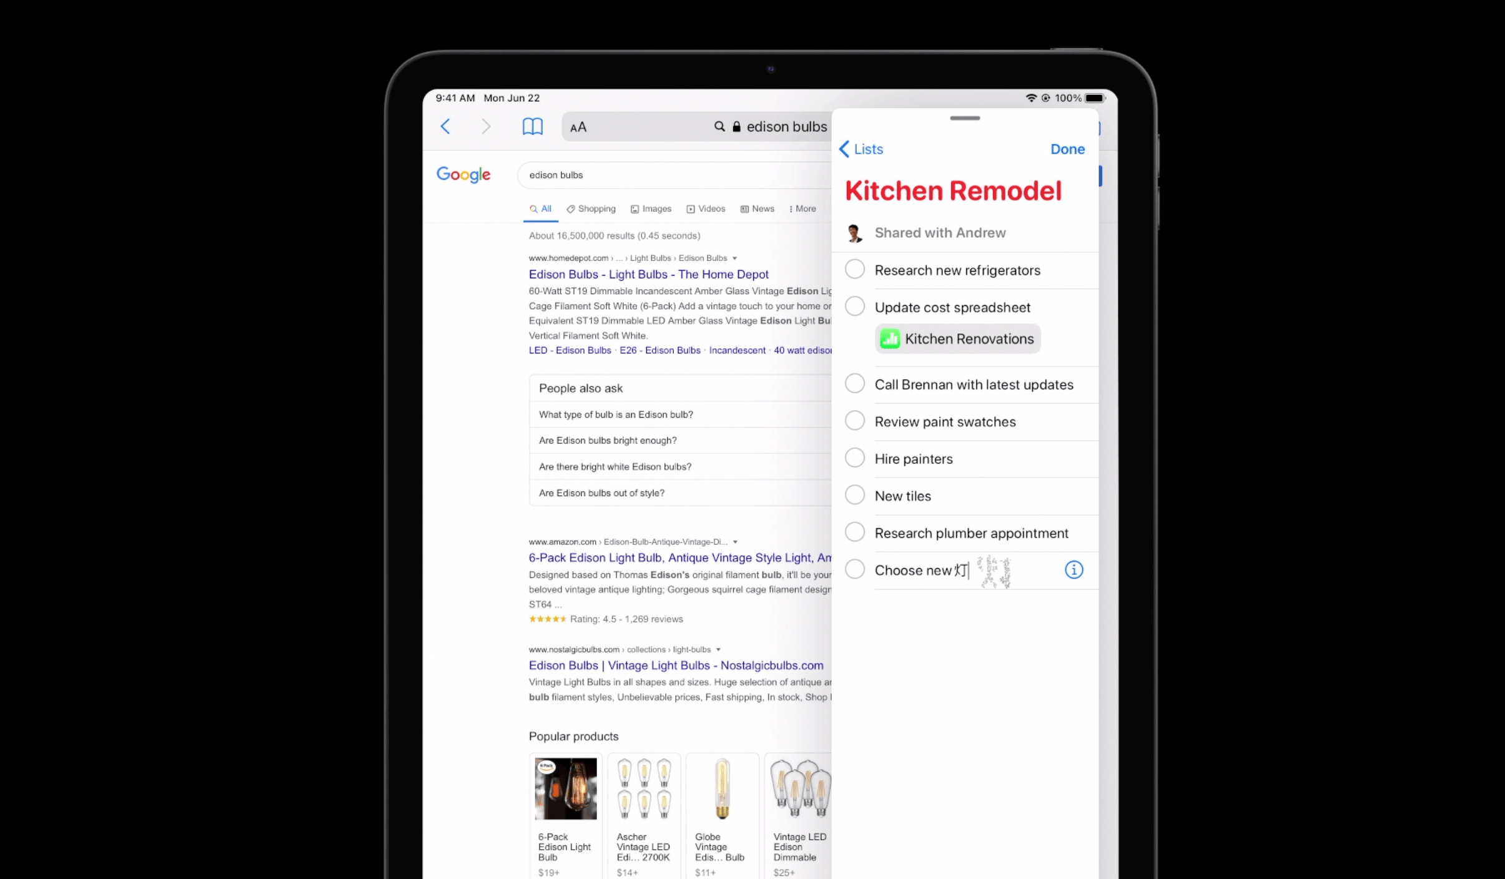Tap the AA reader format button
The image size is (1505, 879).
578,127
